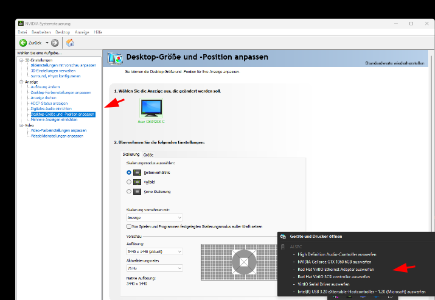Open the Anzeige menu in menu bar
The height and width of the screenshot is (300, 435).
coord(82,32)
